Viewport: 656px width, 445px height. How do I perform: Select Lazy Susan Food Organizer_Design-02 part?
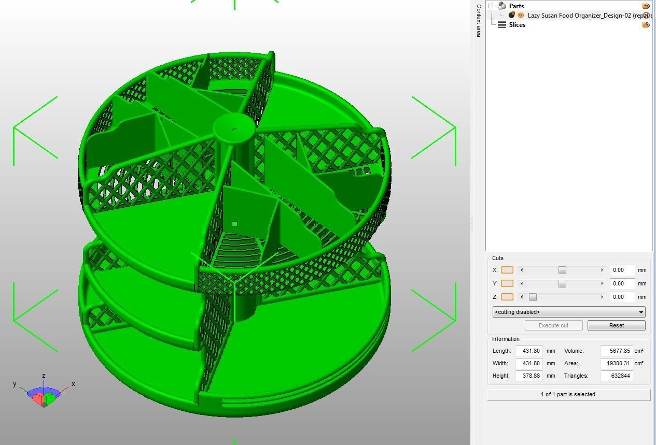click(590, 16)
